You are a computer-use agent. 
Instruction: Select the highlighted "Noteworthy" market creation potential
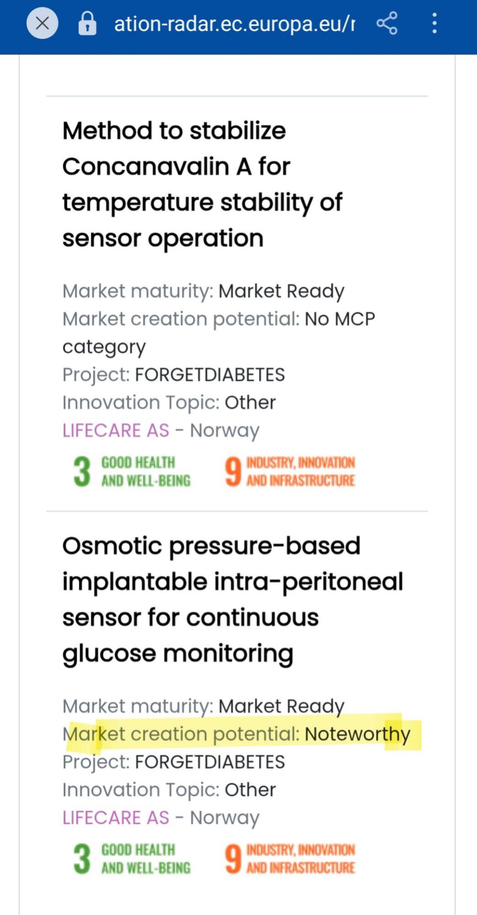coord(357,734)
